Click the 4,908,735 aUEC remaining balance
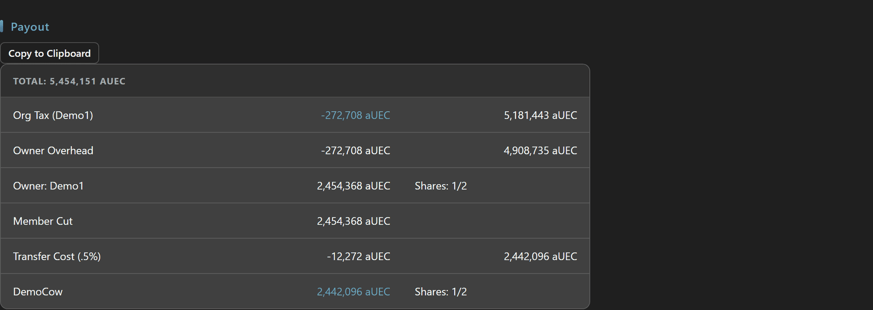This screenshot has height=310, width=873. (540, 151)
